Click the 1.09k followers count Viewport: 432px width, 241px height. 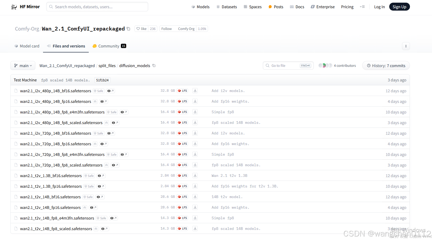(x=202, y=29)
